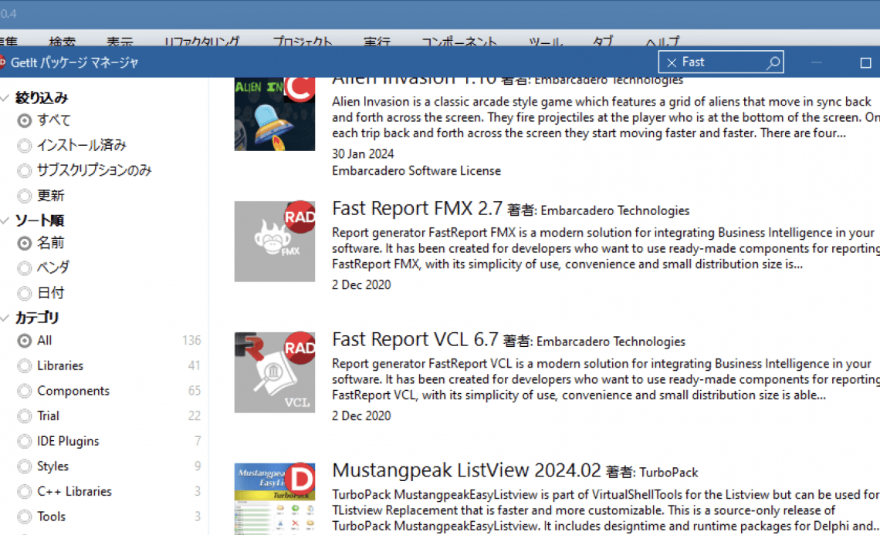Select インストール済み filter radio button
The width and height of the screenshot is (880, 535).
click(x=24, y=146)
